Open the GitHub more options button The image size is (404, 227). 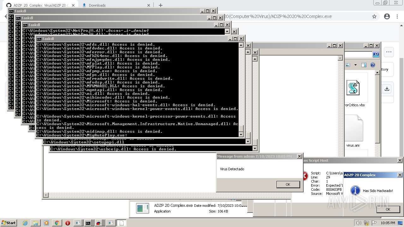pos(389,52)
